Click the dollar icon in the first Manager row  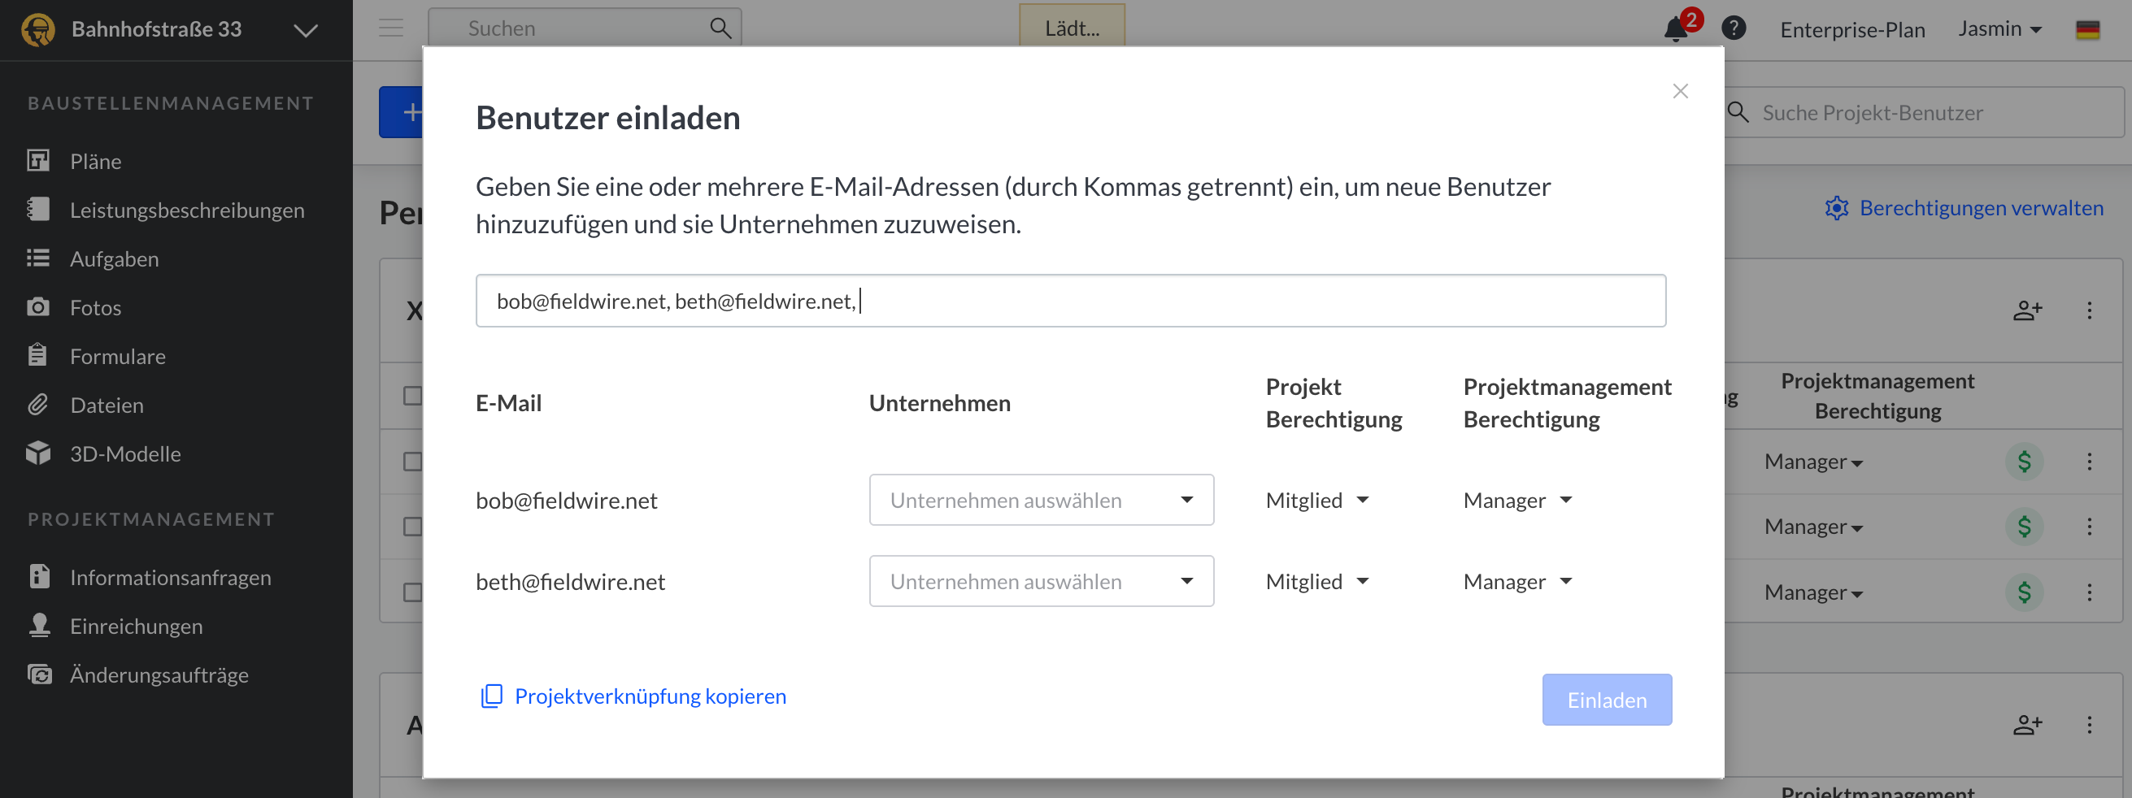tap(2025, 462)
